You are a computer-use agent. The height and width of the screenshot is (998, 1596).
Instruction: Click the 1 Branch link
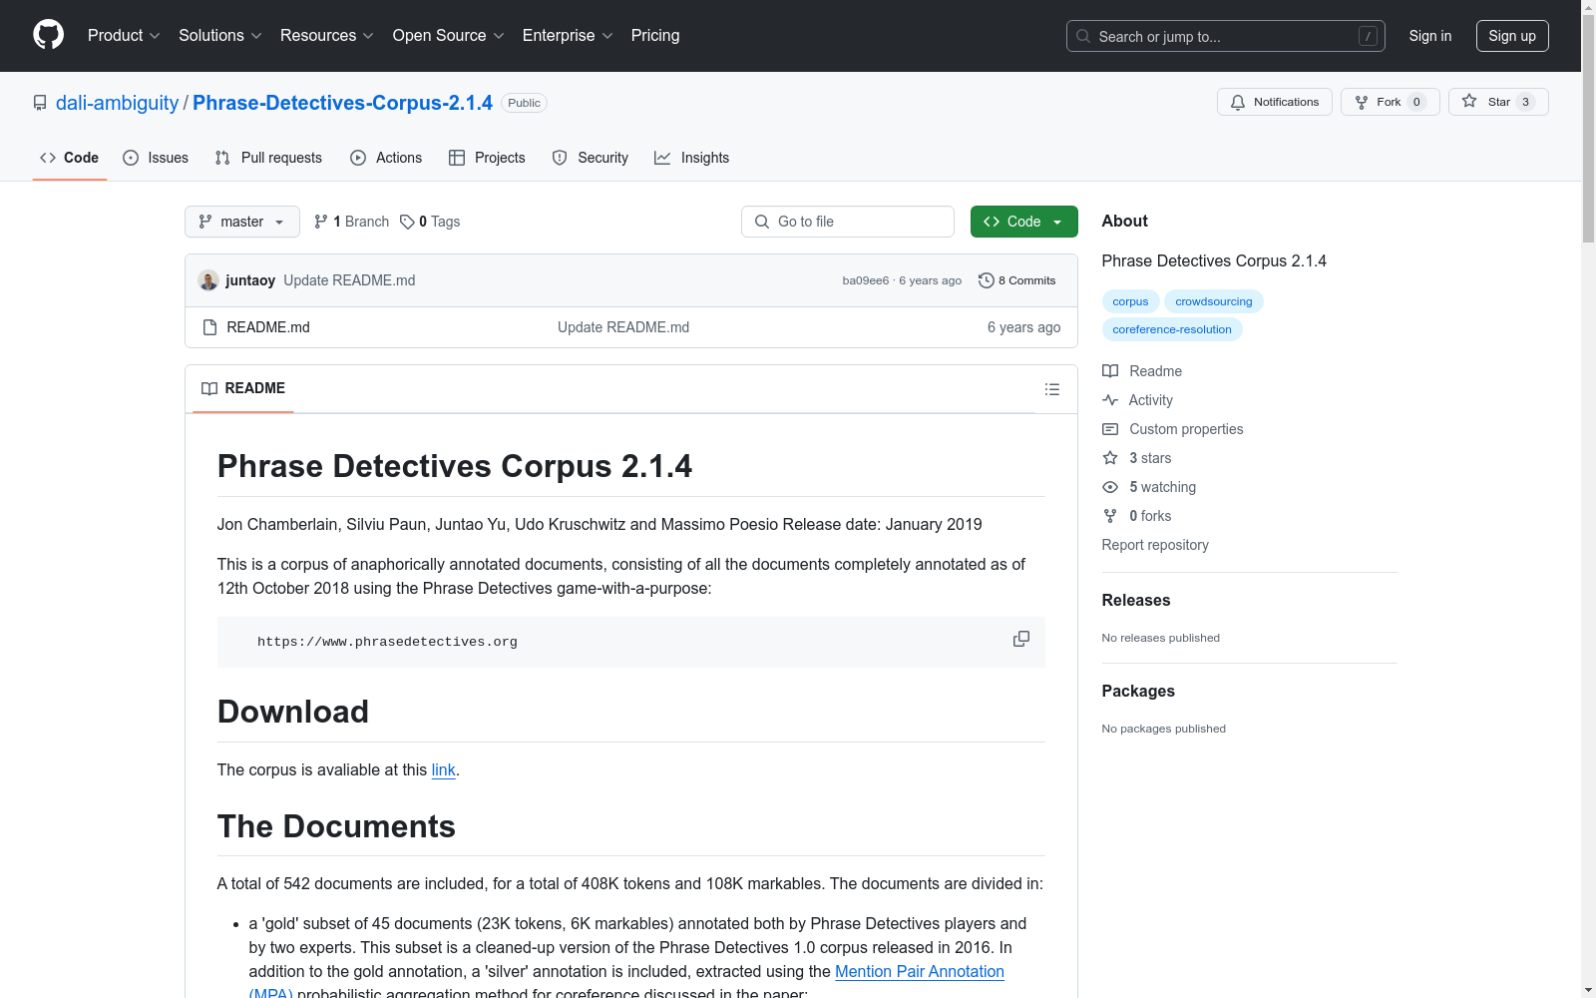351,222
